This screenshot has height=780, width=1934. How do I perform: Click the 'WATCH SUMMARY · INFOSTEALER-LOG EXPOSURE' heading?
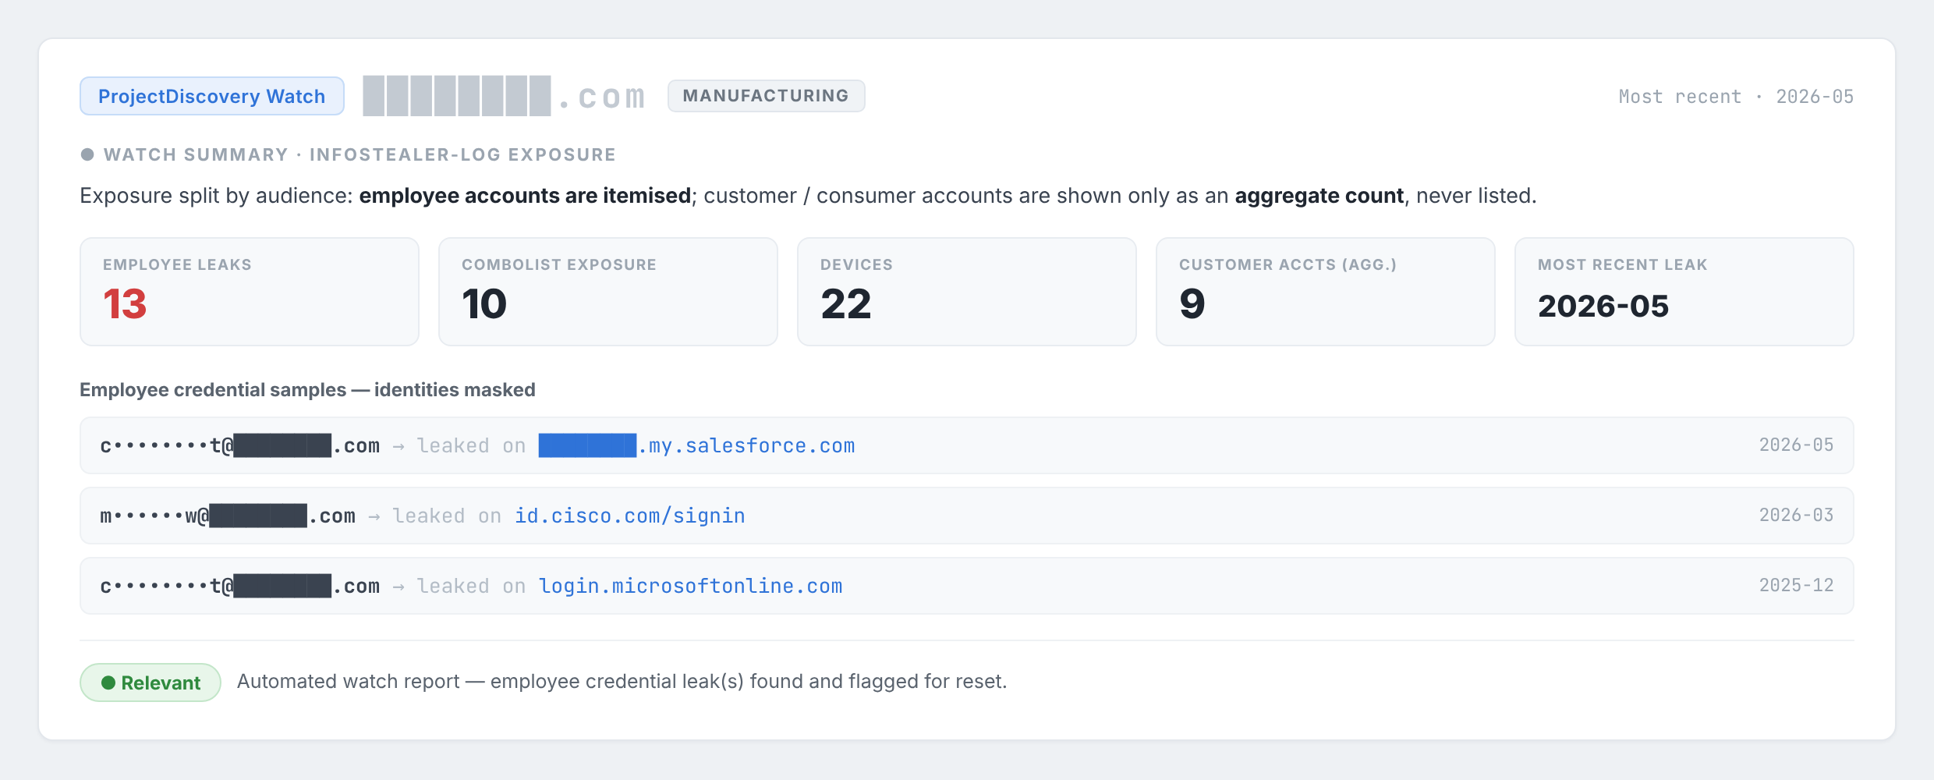point(360,154)
